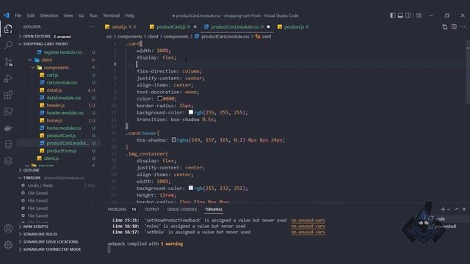
Task: Open terminal launch profile dropdown arrow
Action: pyautogui.click(x=449, y=209)
